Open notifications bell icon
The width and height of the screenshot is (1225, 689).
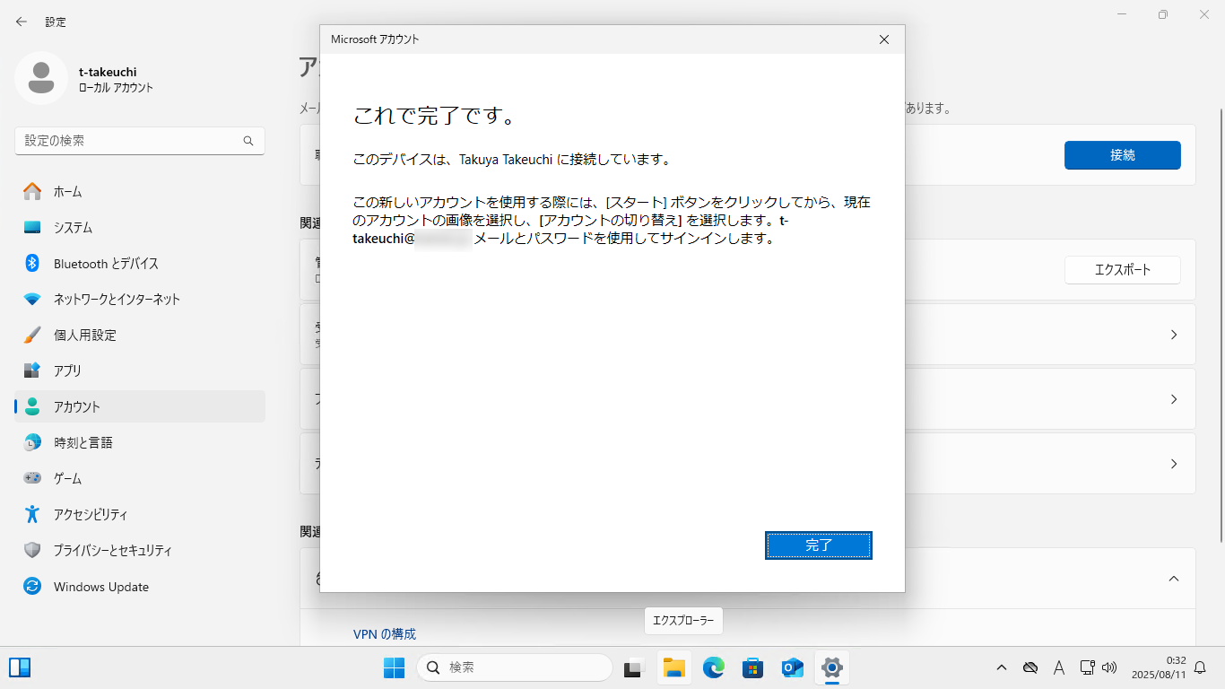coord(1200,667)
